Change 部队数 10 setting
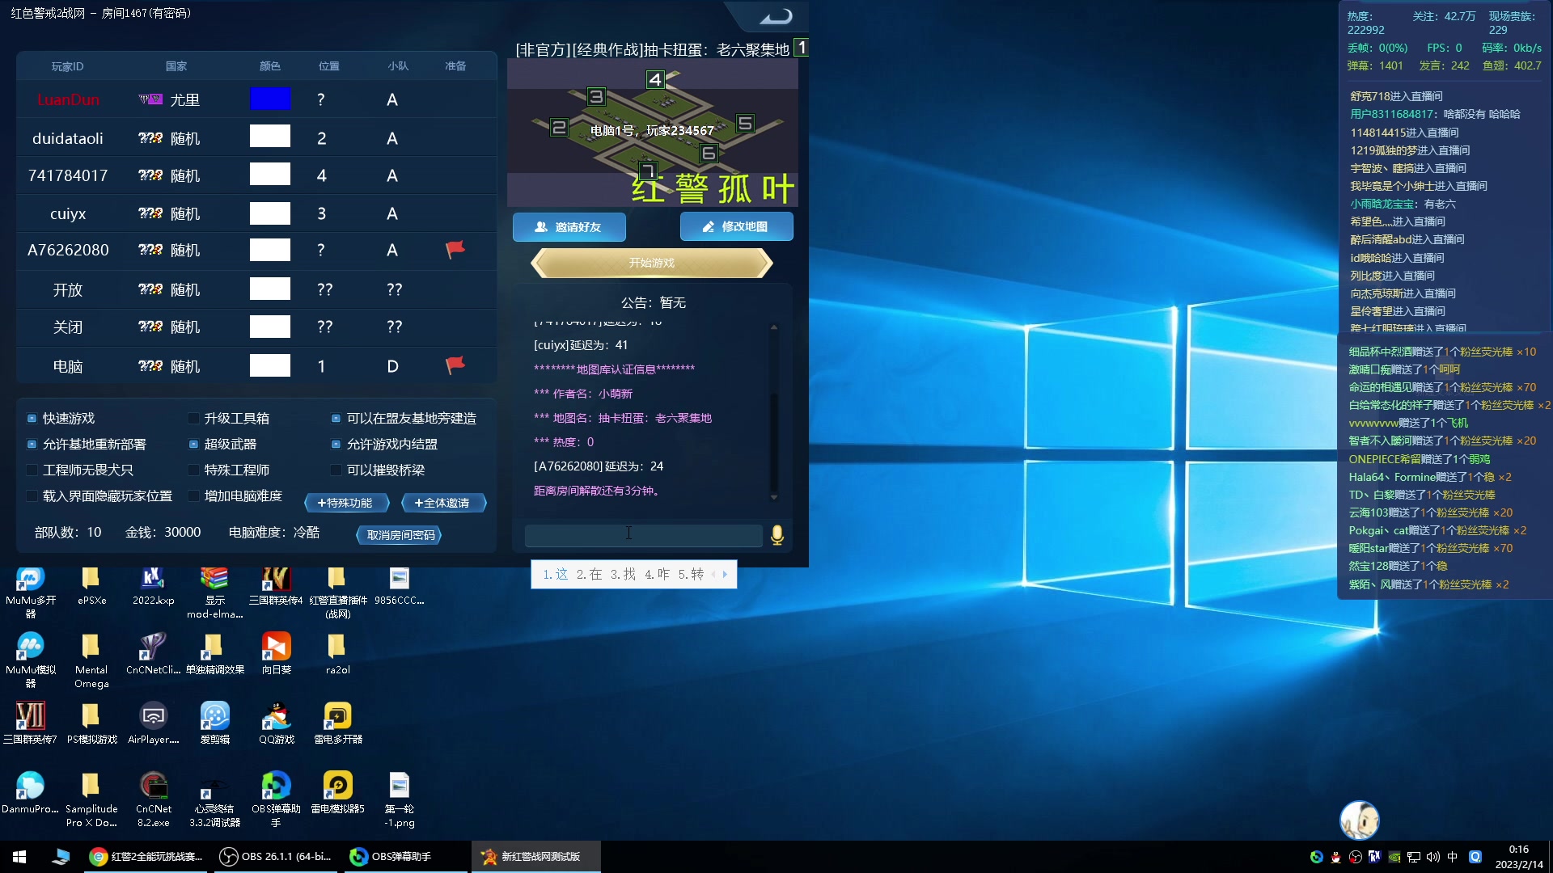Image resolution: width=1553 pixels, height=873 pixels. click(x=68, y=532)
